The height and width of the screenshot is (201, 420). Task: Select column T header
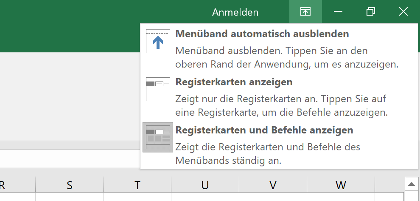coord(137,185)
